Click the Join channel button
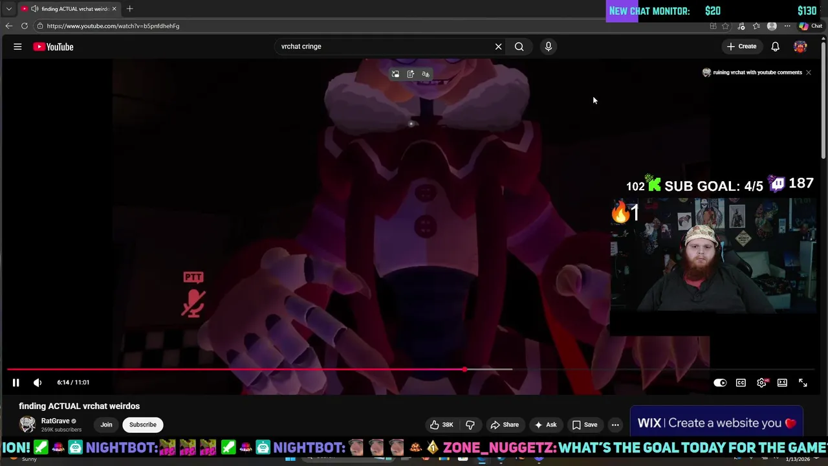This screenshot has width=828, height=466. tap(106, 425)
